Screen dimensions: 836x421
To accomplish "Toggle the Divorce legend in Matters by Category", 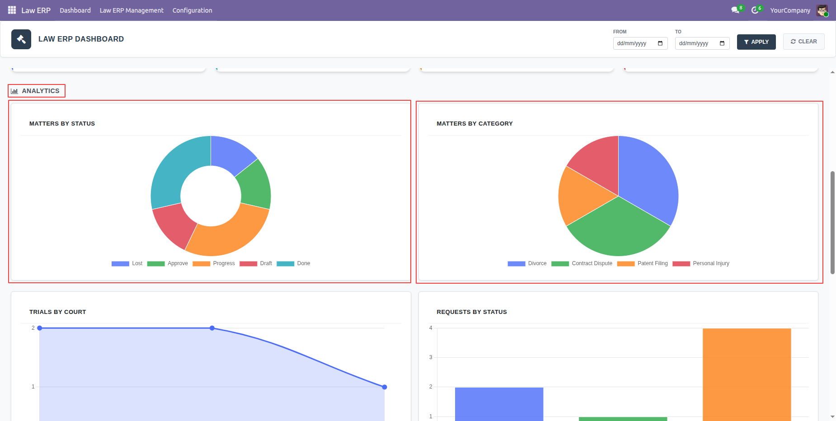I will [527, 263].
